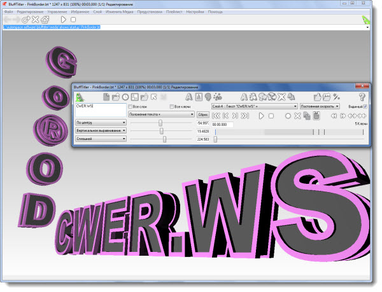Enable the 'Все слои' checkbox

(x=131, y=107)
